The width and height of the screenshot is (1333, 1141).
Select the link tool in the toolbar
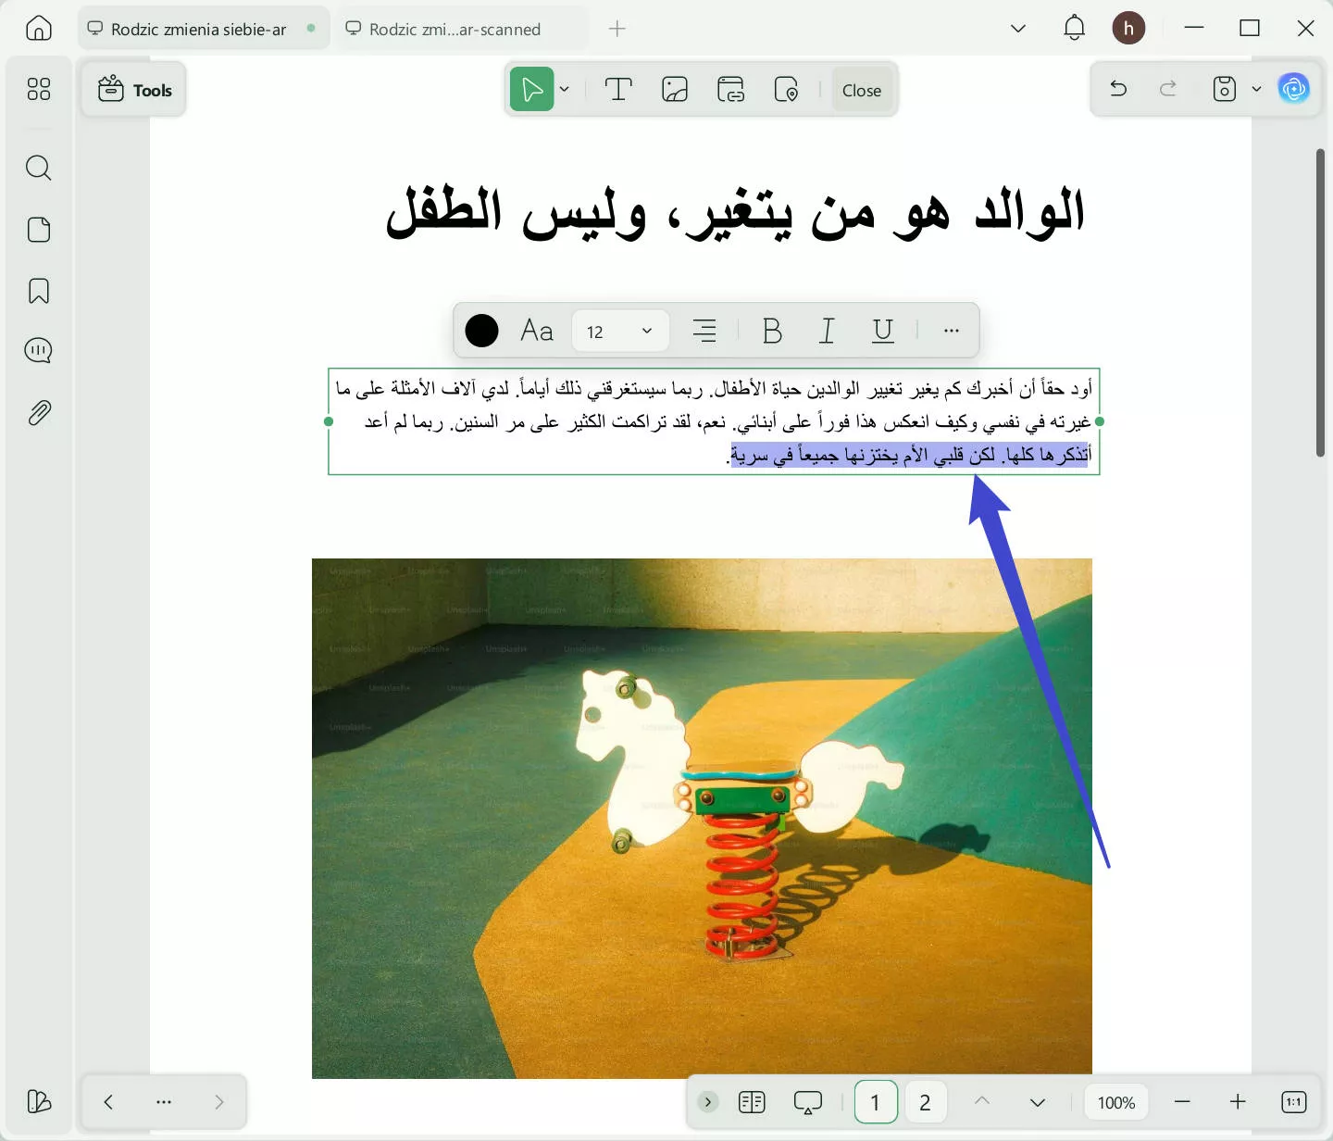point(730,89)
